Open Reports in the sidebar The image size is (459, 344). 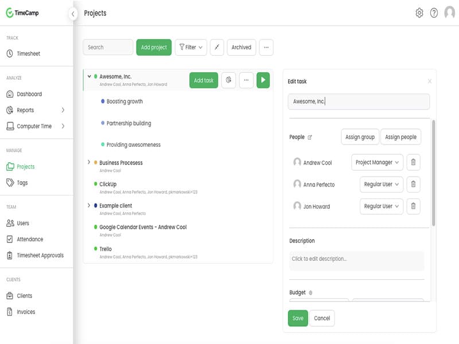(25, 110)
